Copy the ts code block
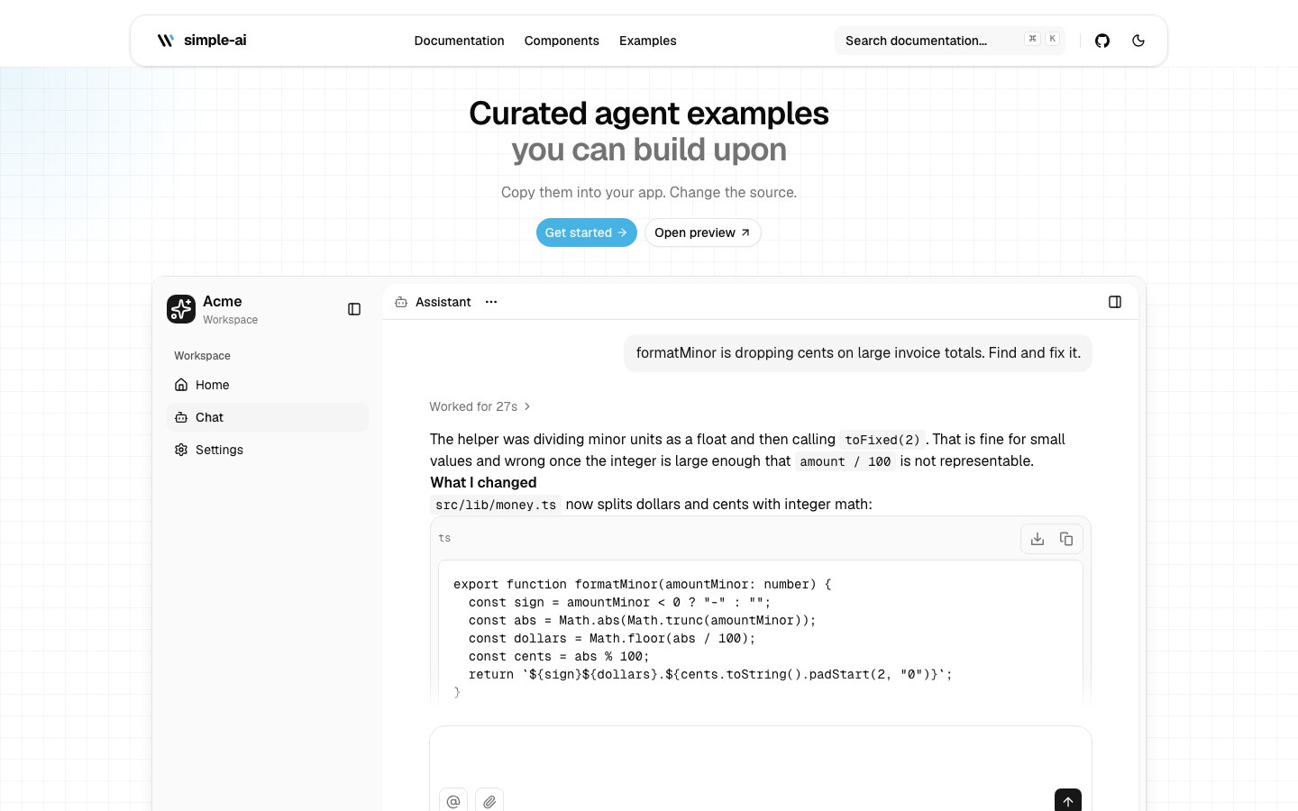This screenshot has width=1298, height=811. [x=1066, y=539]
